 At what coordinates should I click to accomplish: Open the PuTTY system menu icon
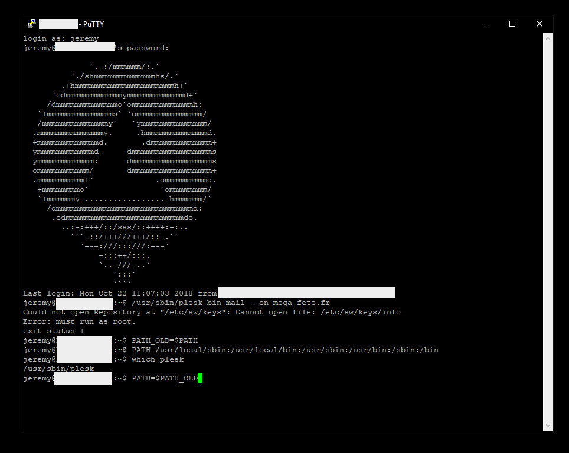pos(31,24)
